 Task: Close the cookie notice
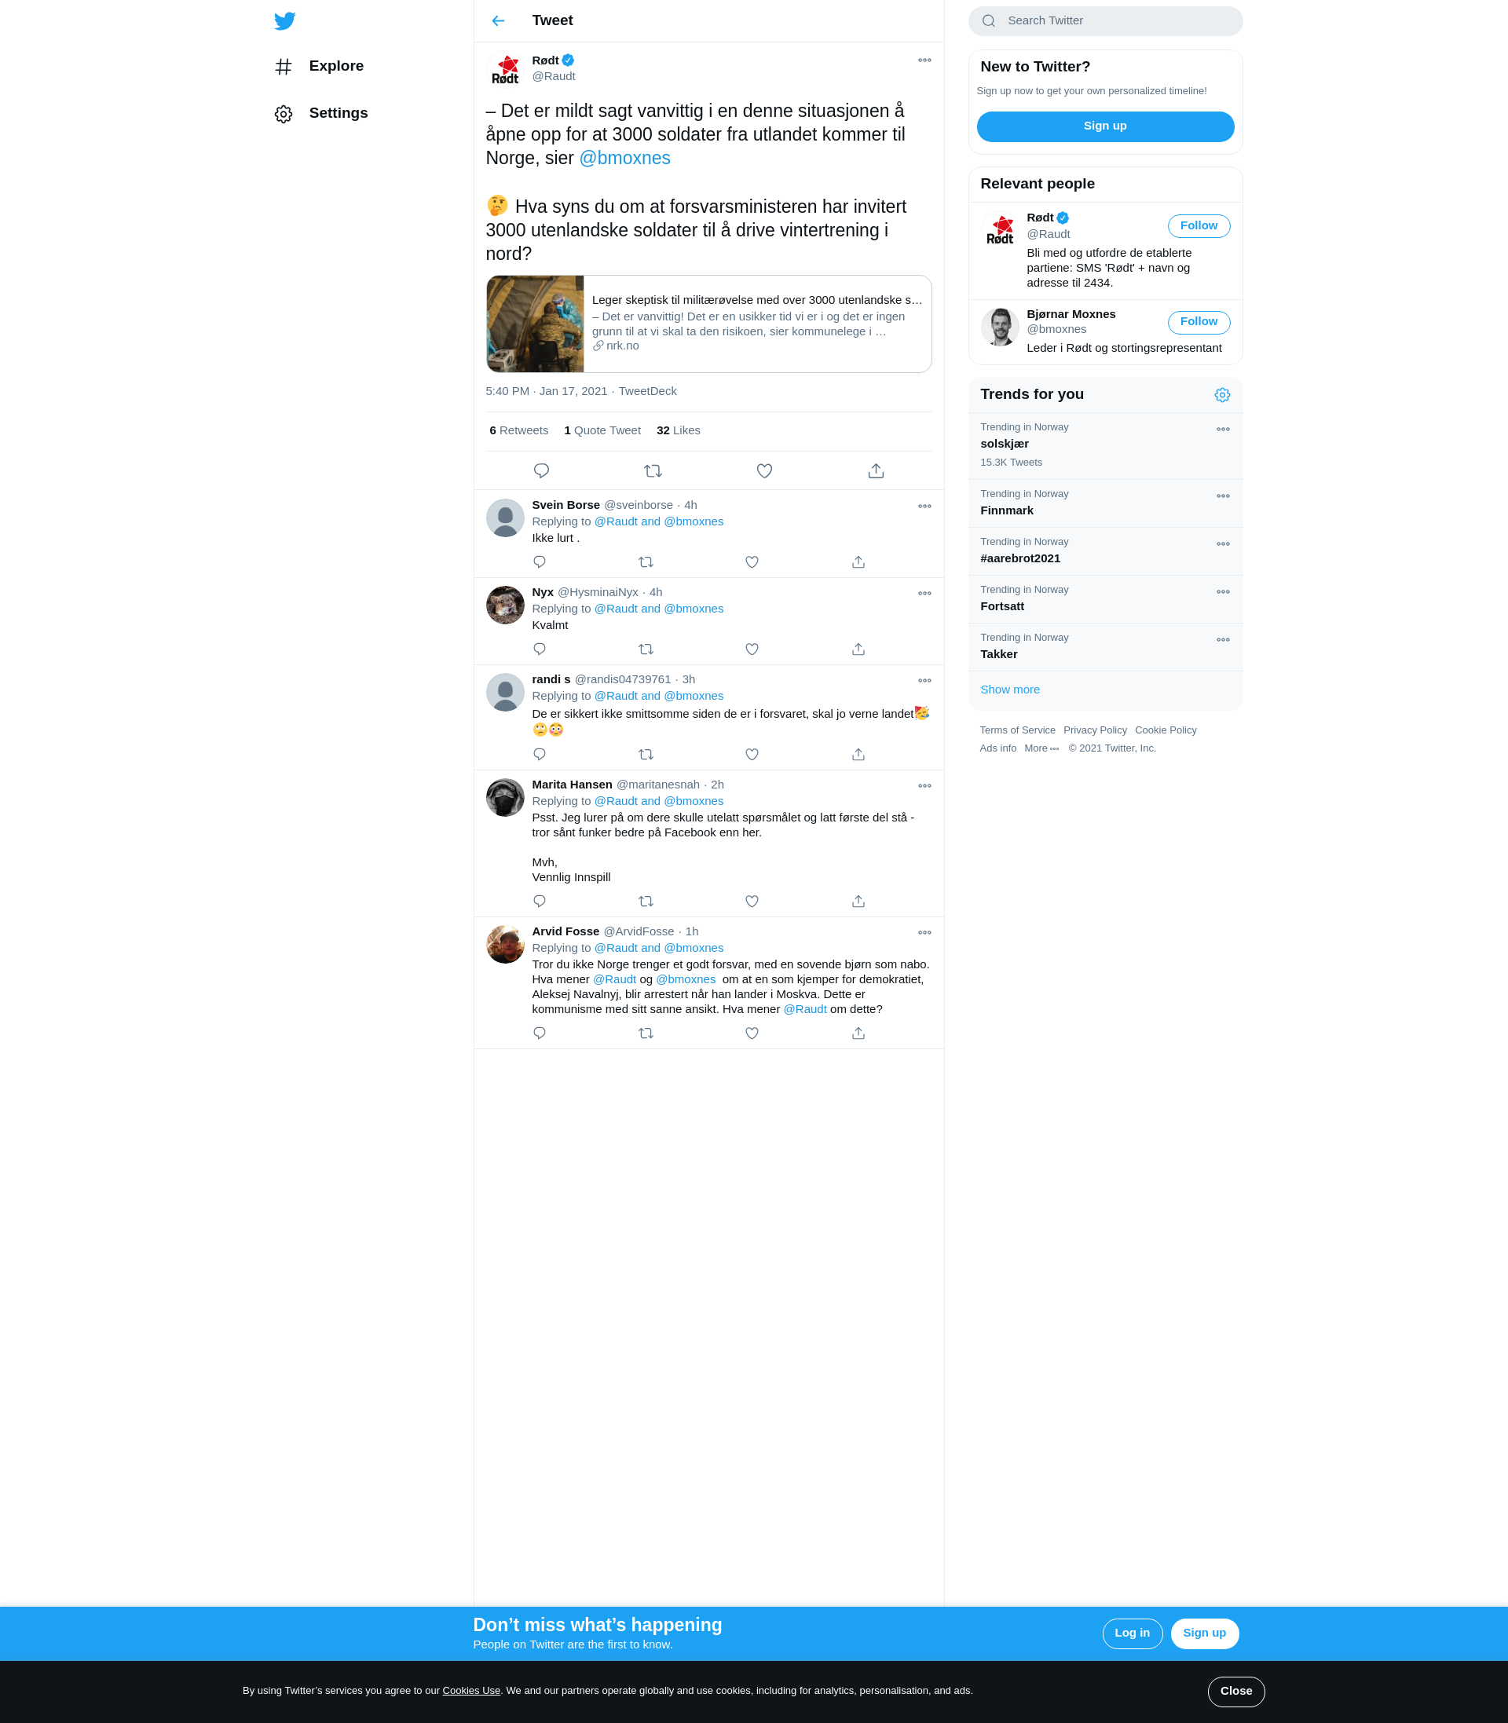(1235, 1692)
